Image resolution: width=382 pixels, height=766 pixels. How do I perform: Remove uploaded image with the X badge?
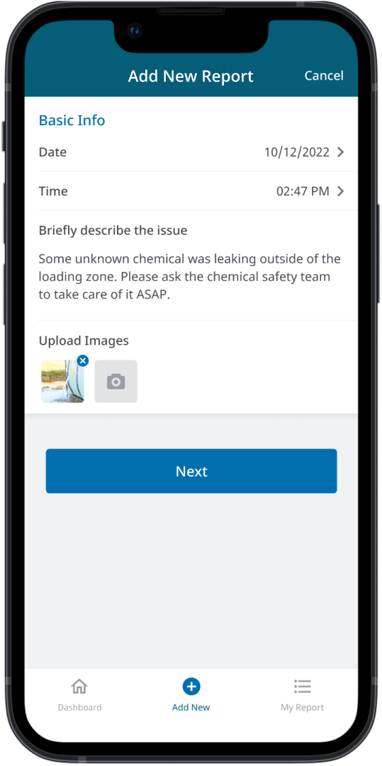point(83,361)
